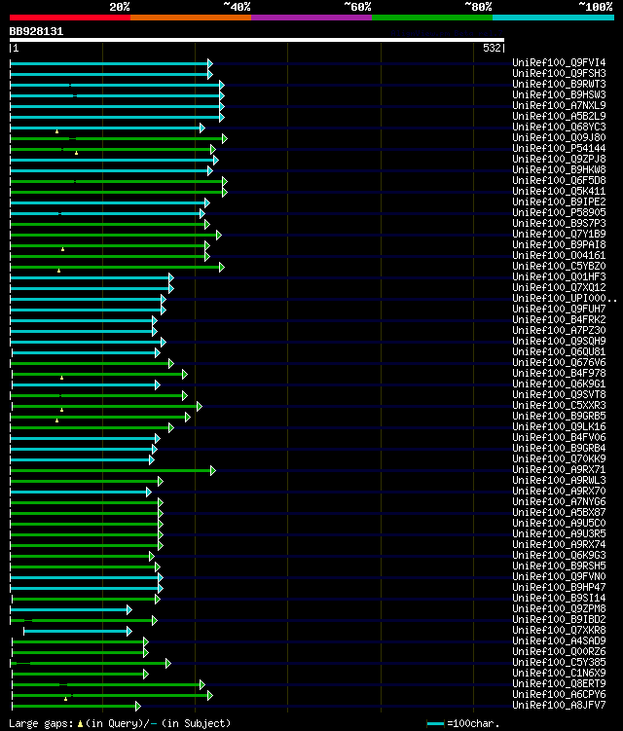623x731 pixels.
Task: Select the UniRef100_Q5K411 label
Action: (559, 191)
